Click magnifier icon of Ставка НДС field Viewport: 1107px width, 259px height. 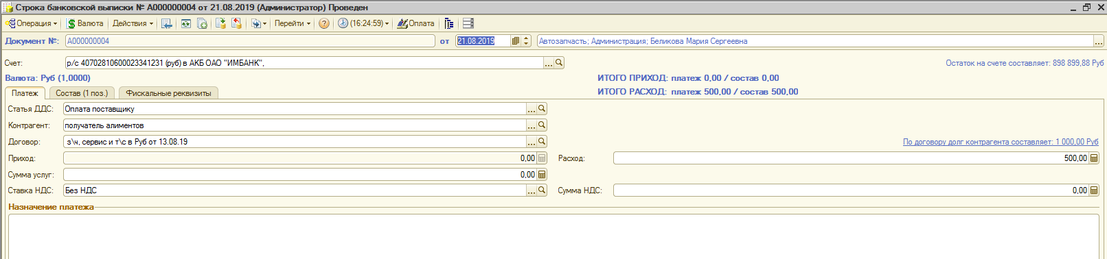pos(542,190)
